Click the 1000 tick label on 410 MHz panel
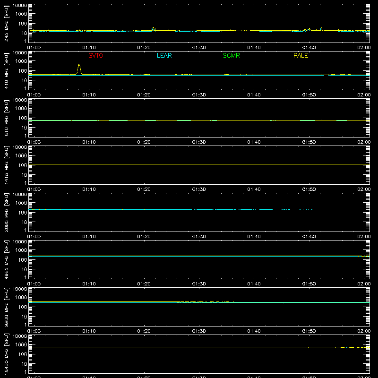Screen dimensions: 378x378 [21, 61]
